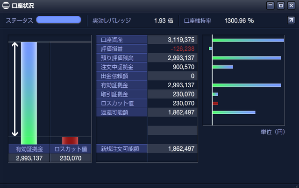This screenshot has height=188, width=299.
Task: Click the red horizontal ロスカット値 chart bar
Action: click(x=215, y=103)
